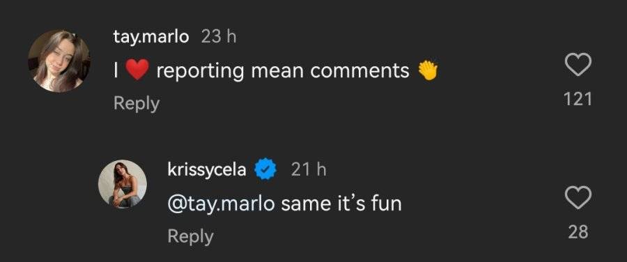The height and width of the screenshot is (262, 627).
Task: Click krissycela's blue verified badge
Action: pyautogui.click(x=266, y=169)
